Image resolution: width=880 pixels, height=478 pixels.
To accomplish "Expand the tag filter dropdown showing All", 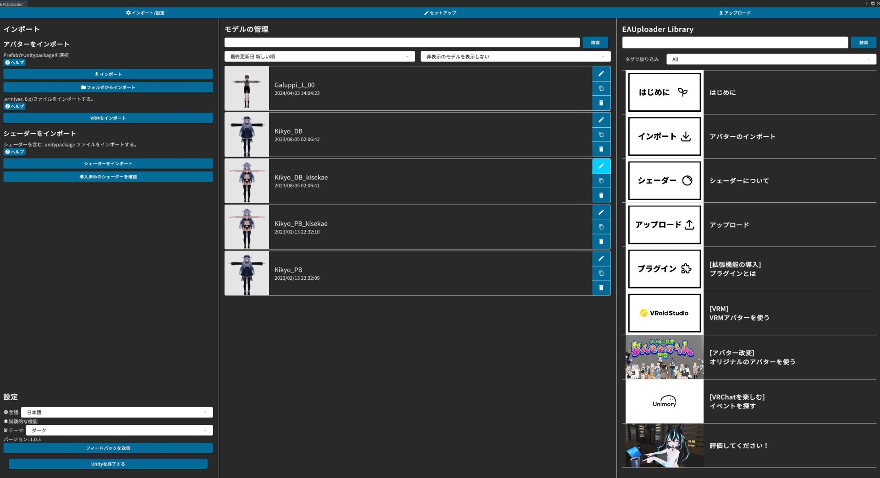I will [x=771, y=60].
